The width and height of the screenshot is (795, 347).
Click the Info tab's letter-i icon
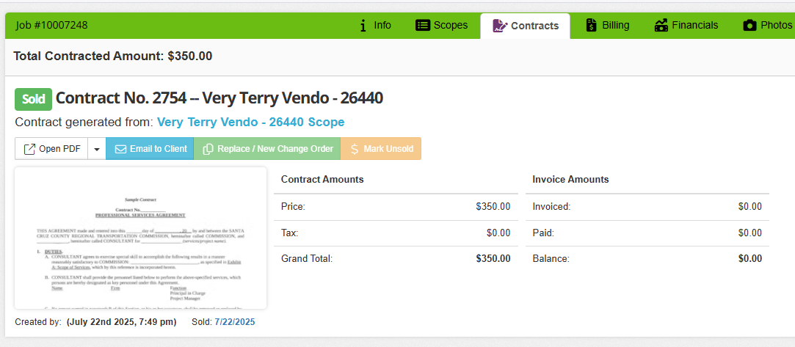click(x=363, y=26)
